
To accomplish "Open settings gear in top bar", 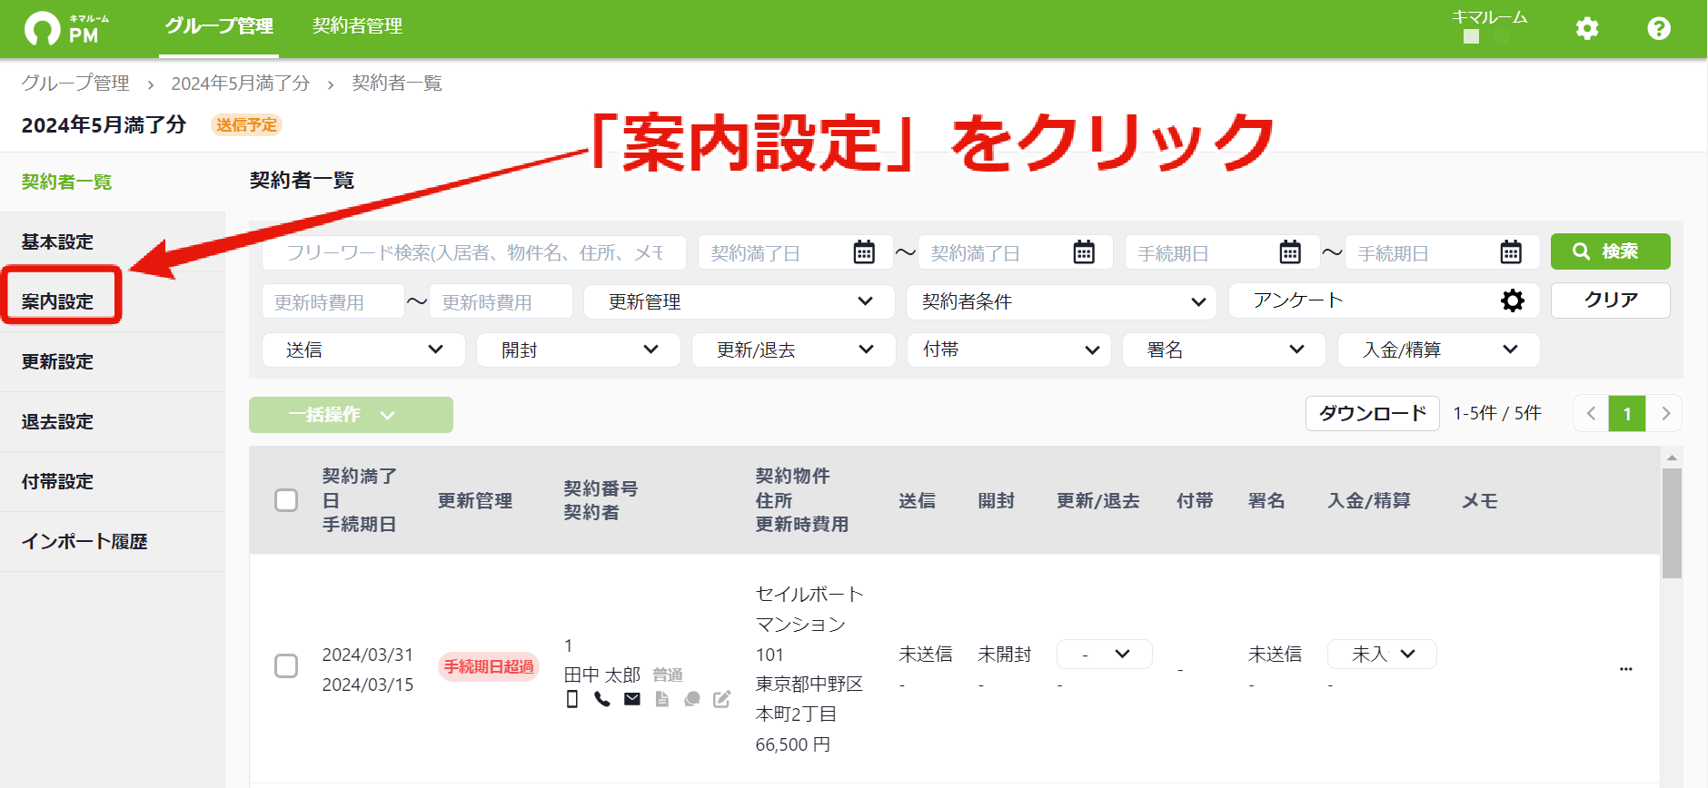I will click(1587, 29).
